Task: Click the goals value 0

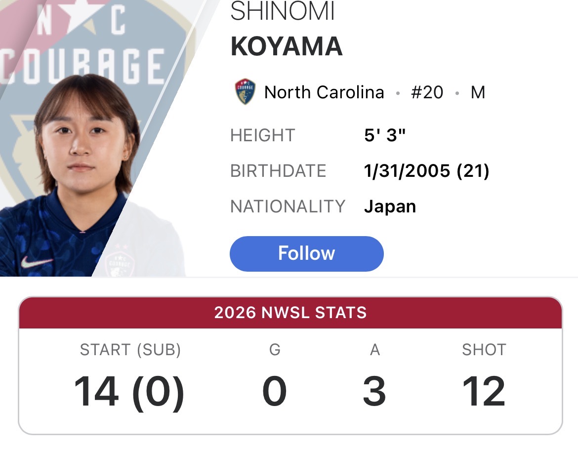Action: pyautogui.click(x=275, y=391)
